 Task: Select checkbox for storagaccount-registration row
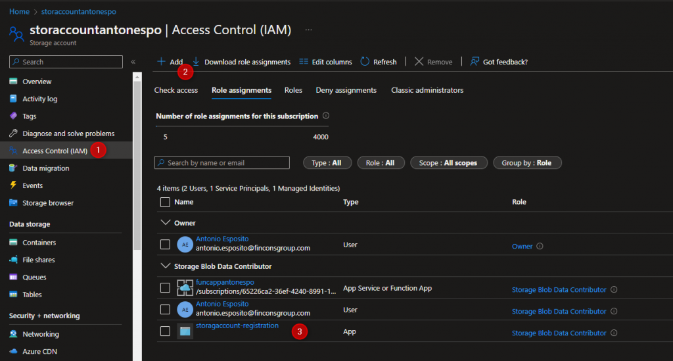pos(166,331)
